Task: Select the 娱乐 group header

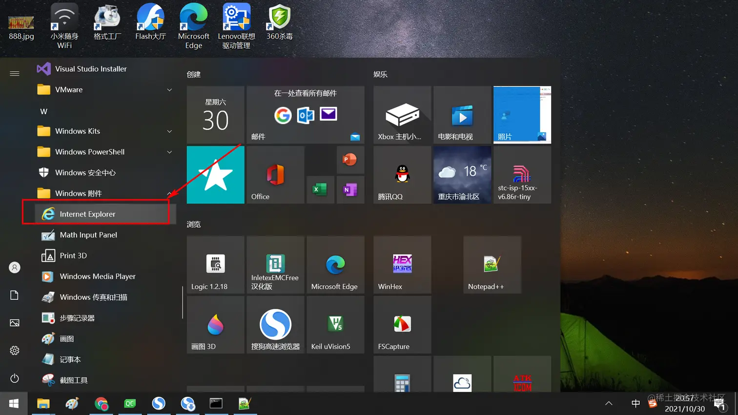Action: (x=380, y=75)
